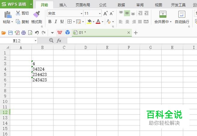Screen dimensions: 197x136
Task: Click the formula bar input field
Action: coord(132,41)
